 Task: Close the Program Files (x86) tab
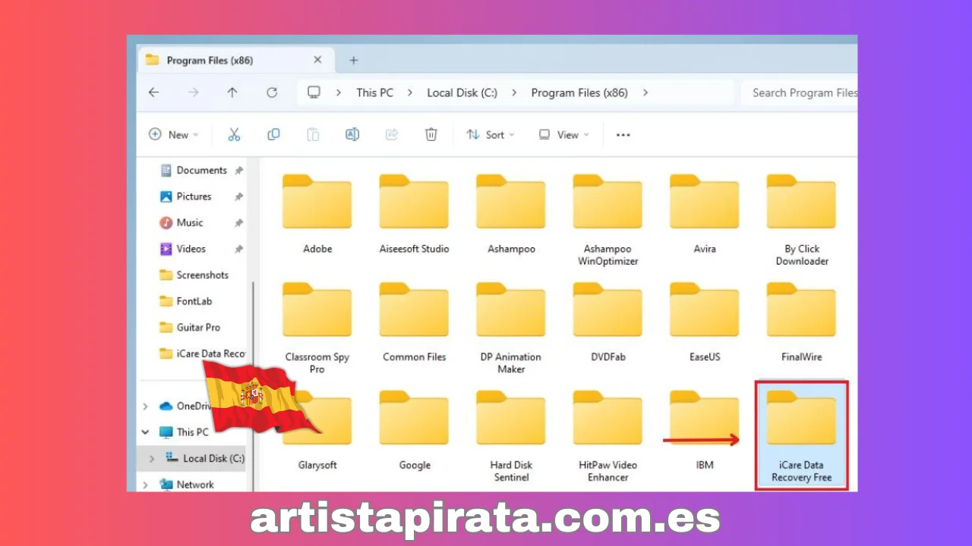317,60
